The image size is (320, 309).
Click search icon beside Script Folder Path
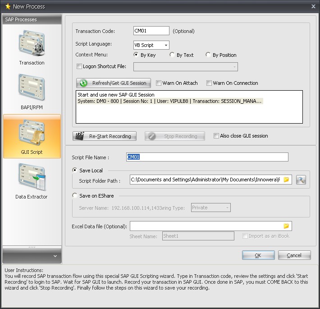coord(301,180)
